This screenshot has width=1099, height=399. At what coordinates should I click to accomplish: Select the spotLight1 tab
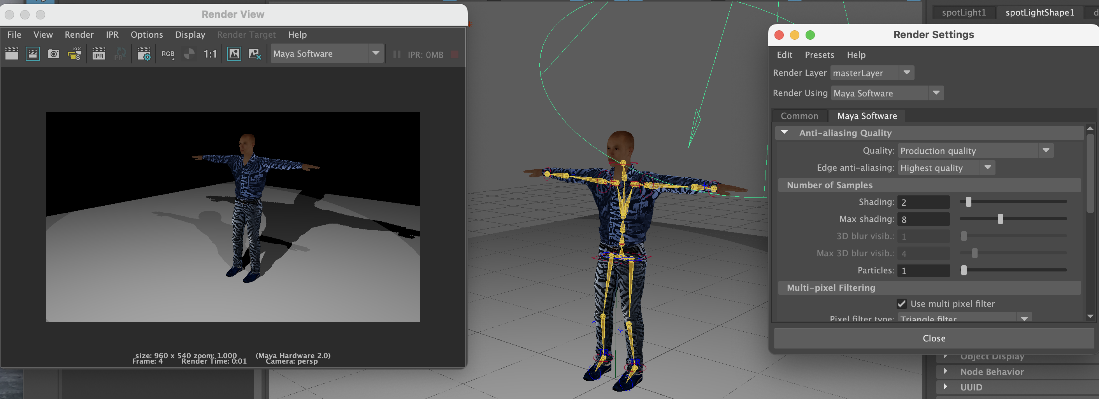coord(964,12)
